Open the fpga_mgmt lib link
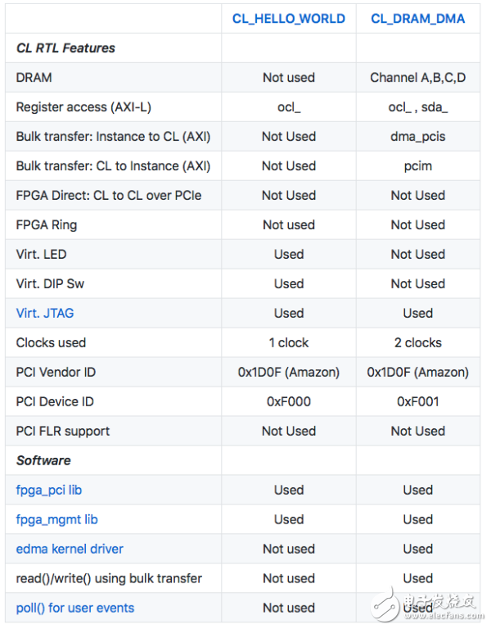 pos(57,519)
